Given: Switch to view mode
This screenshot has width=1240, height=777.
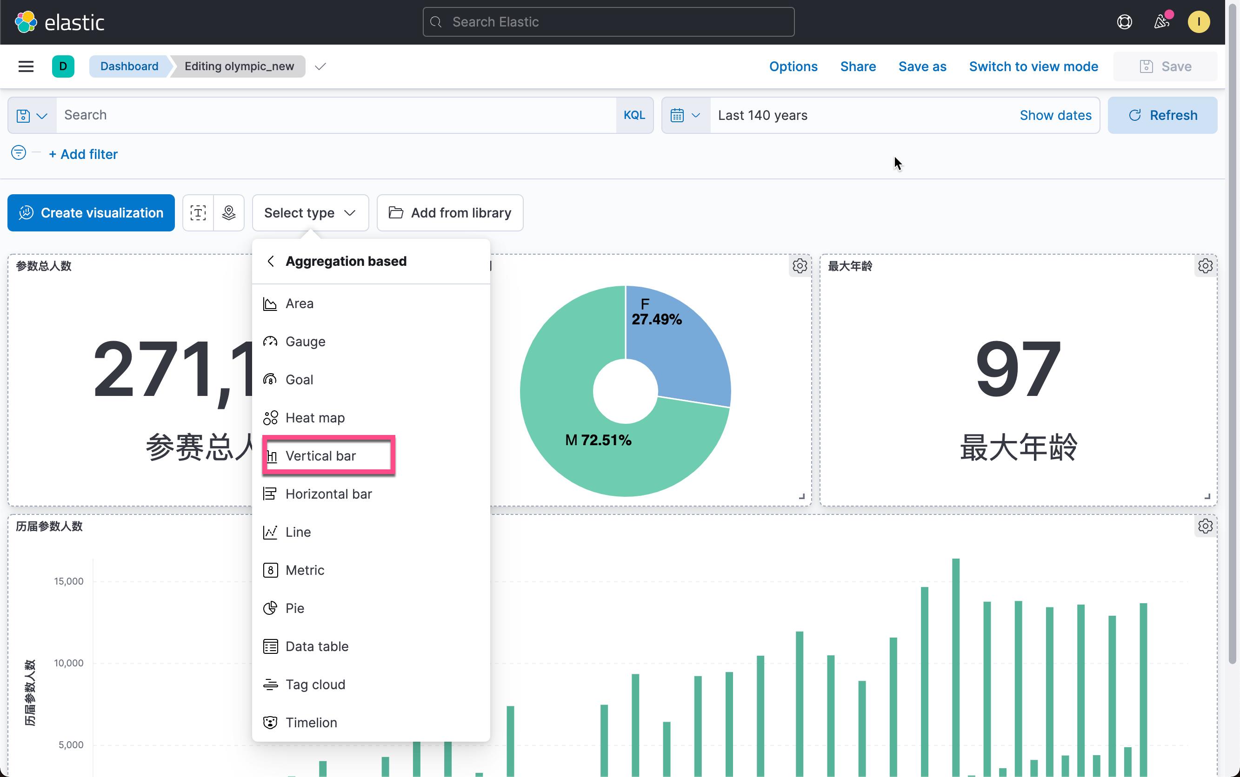Looking at the screenshot, I should pyautogui.click(x=1033, y=66).
